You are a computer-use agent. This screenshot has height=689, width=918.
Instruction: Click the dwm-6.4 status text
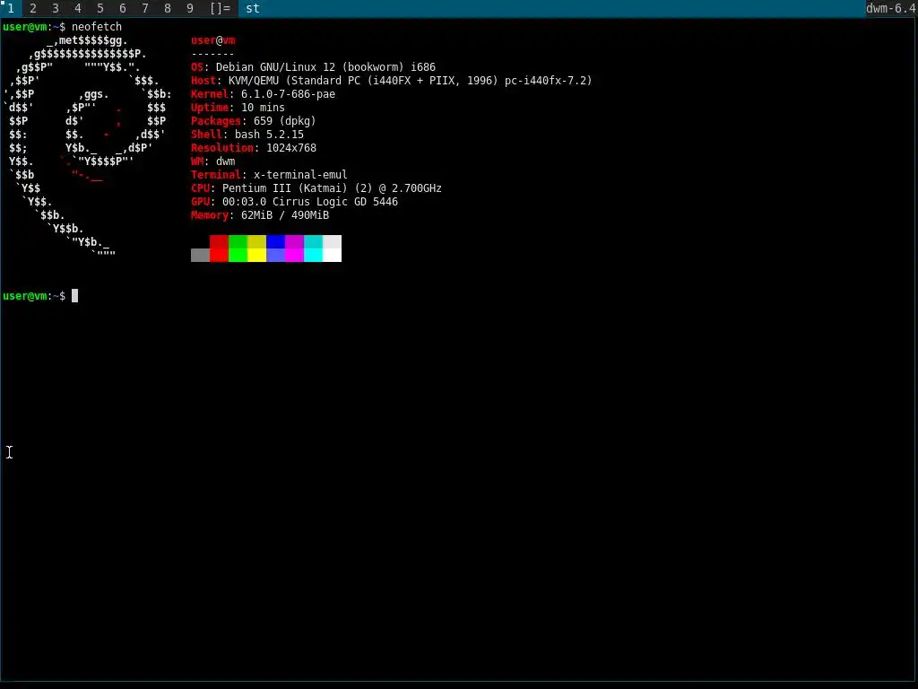[891, 8]
